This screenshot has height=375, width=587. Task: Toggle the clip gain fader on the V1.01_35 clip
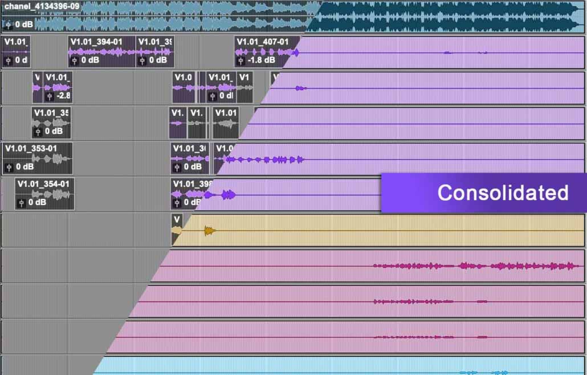tap(38, 129)
